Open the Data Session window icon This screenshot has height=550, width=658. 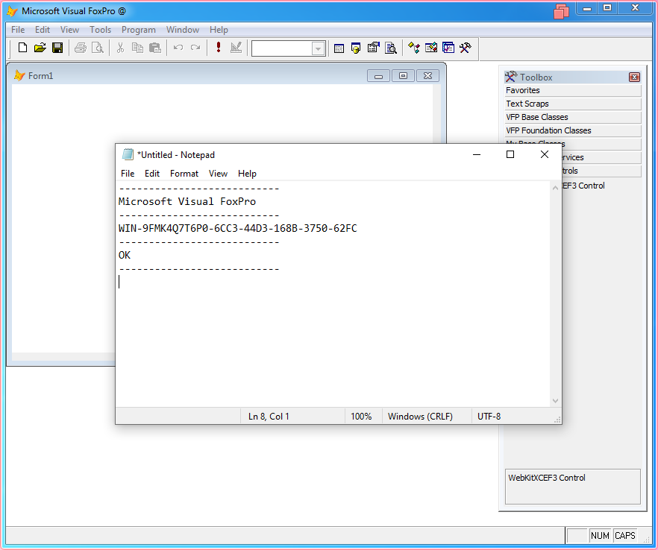coord(356,48)
